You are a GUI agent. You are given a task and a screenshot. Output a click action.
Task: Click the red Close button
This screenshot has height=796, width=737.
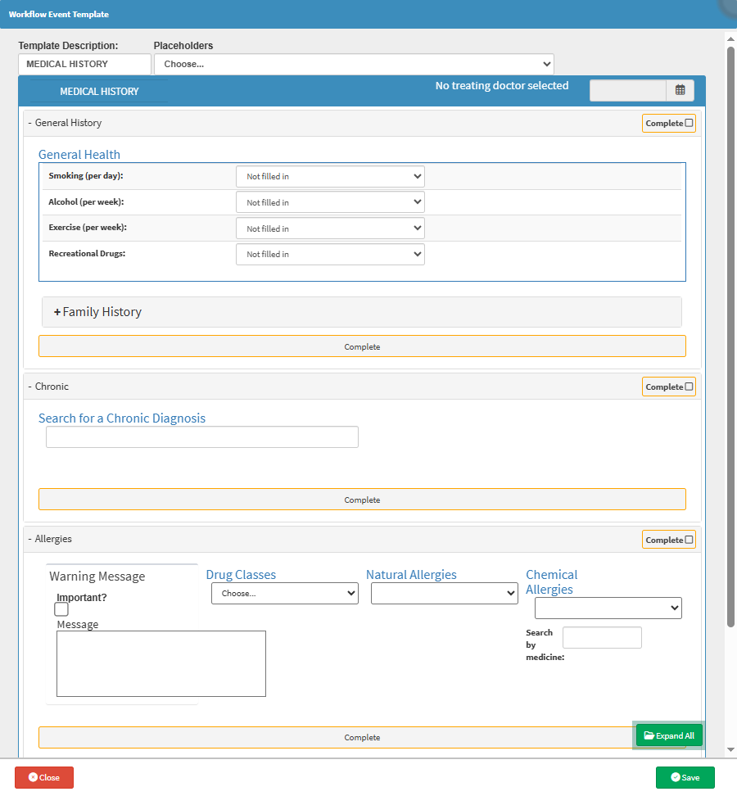coord(44,777)
